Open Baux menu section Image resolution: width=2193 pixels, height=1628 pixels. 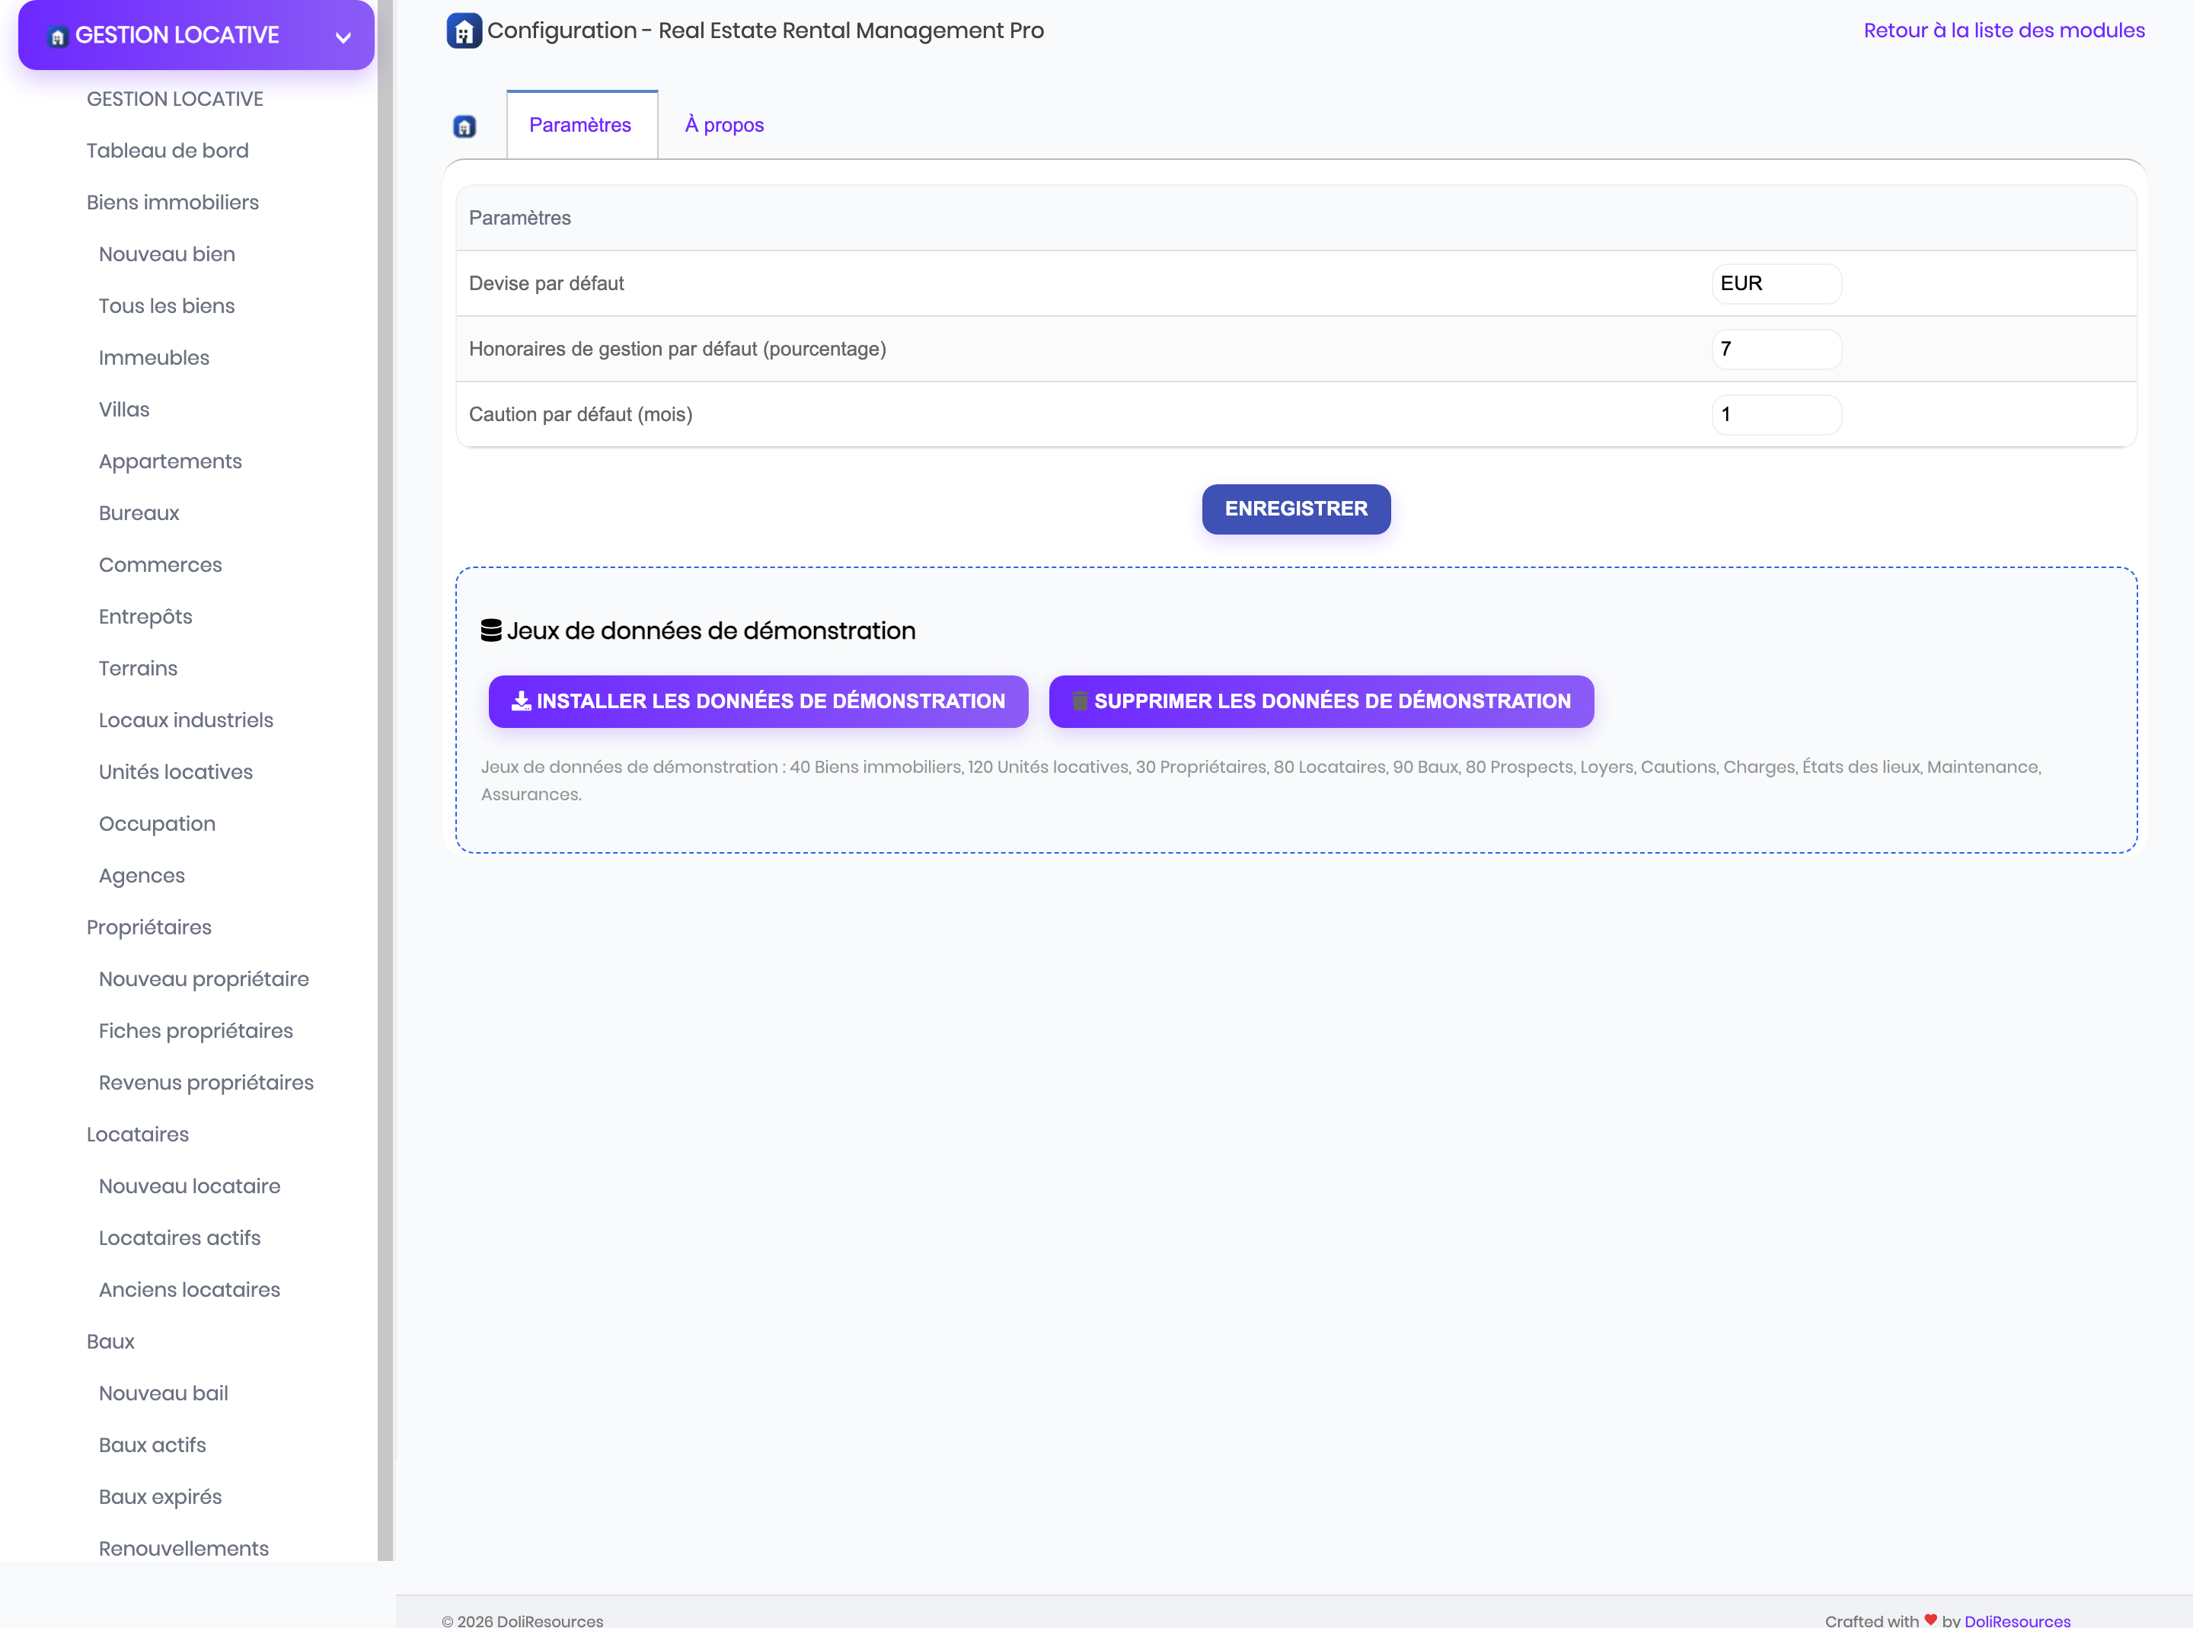click(x=110, y=1341)
